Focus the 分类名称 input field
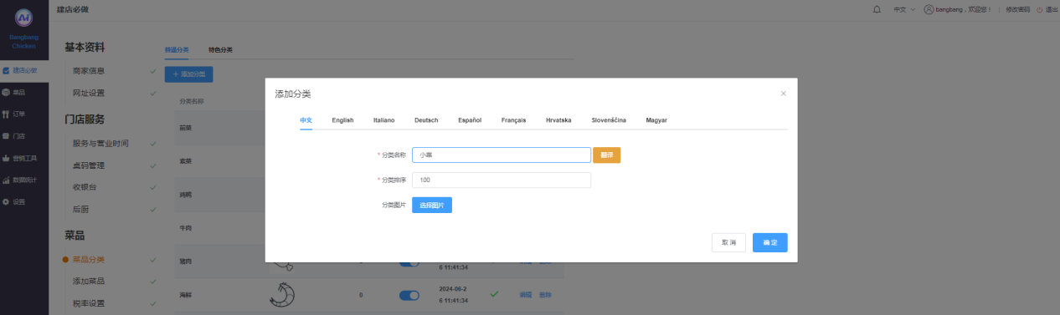Viewport: 1060px width, 315px height. (x=502, y=155)
